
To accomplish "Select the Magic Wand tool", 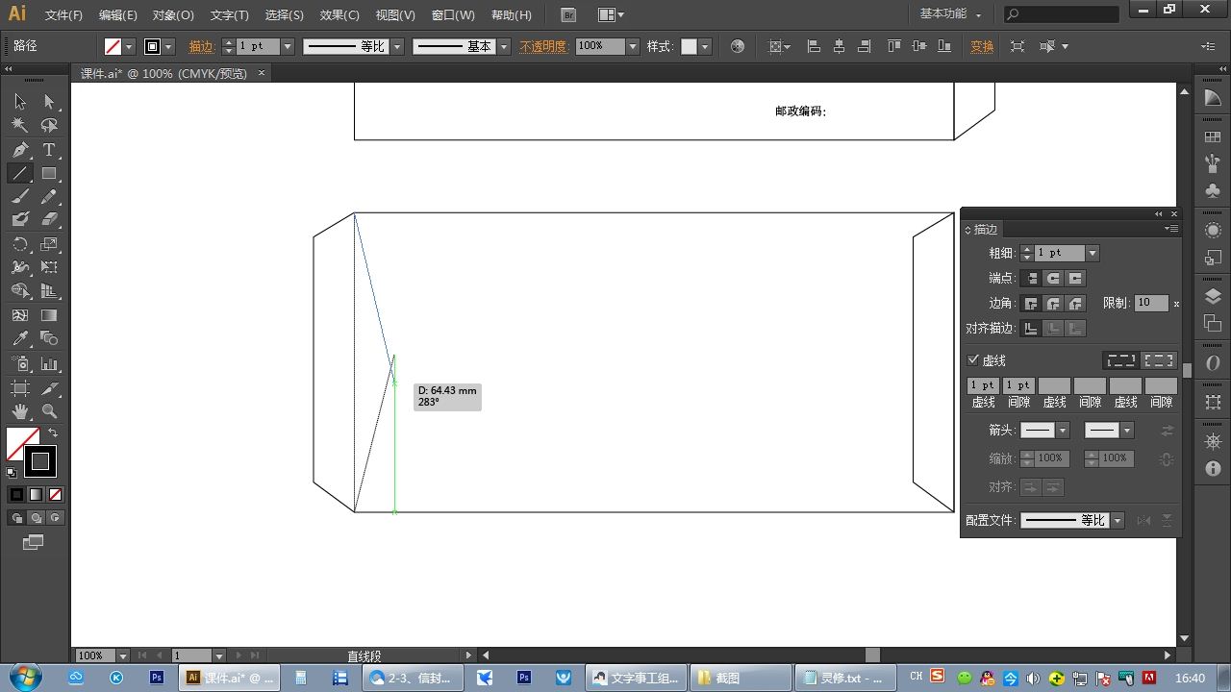I will [x=20, y=126].
